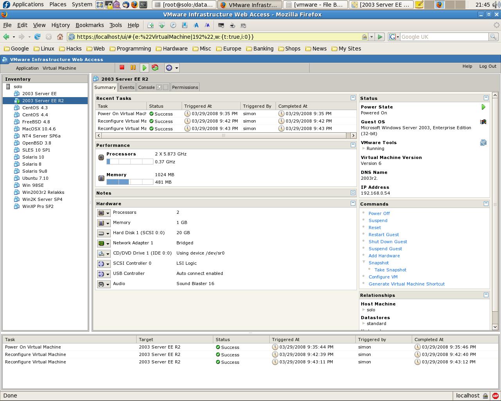Click the orange Suspend toolbar button
The width and height of the screenshot is (501, 401).
[133, 68]
